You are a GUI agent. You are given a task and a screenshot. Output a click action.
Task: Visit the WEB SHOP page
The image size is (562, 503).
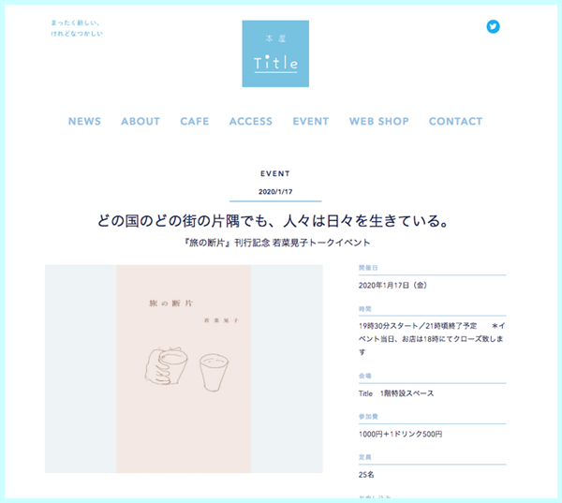378,121
